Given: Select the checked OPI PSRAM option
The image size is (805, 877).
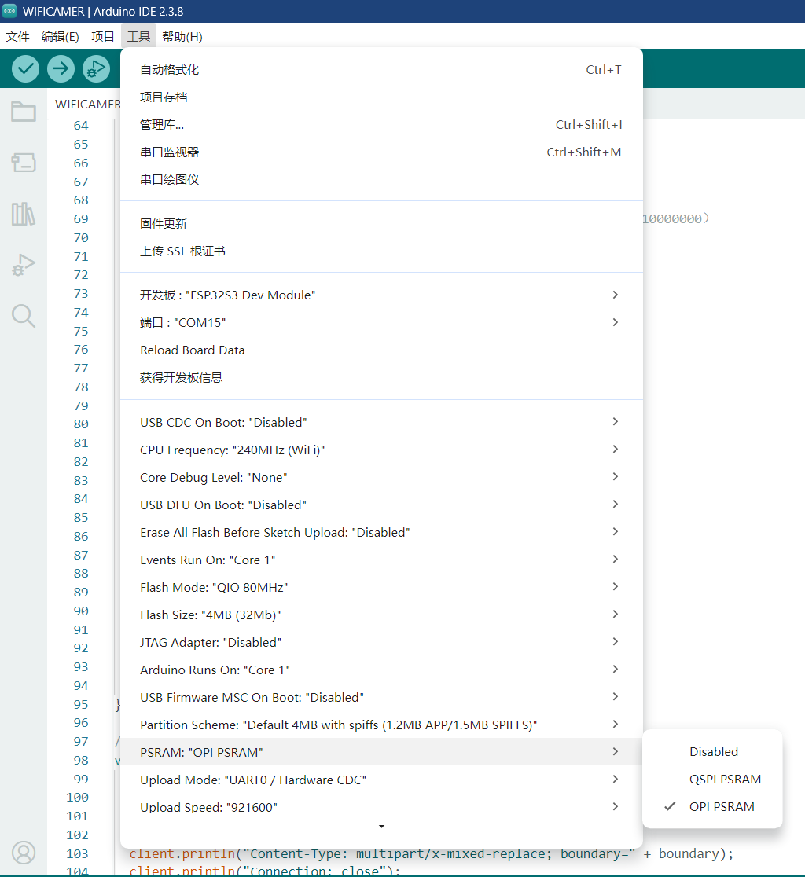Looking at the screenshot, I should [713, 806].
